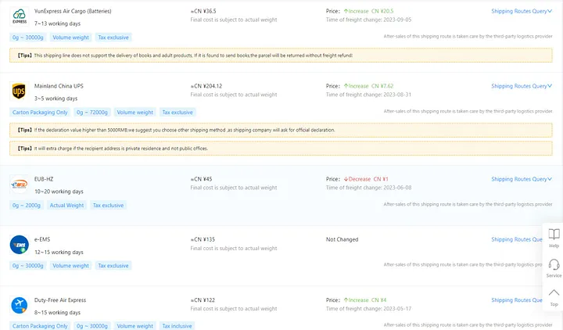The width and height of the screenshot is (563, 330).
Task: Click the tip about declaration value over 5000RMB
Action: 281,130
